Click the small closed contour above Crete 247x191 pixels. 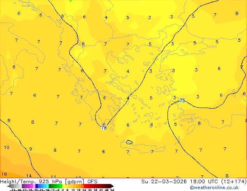tap(129, 142)
